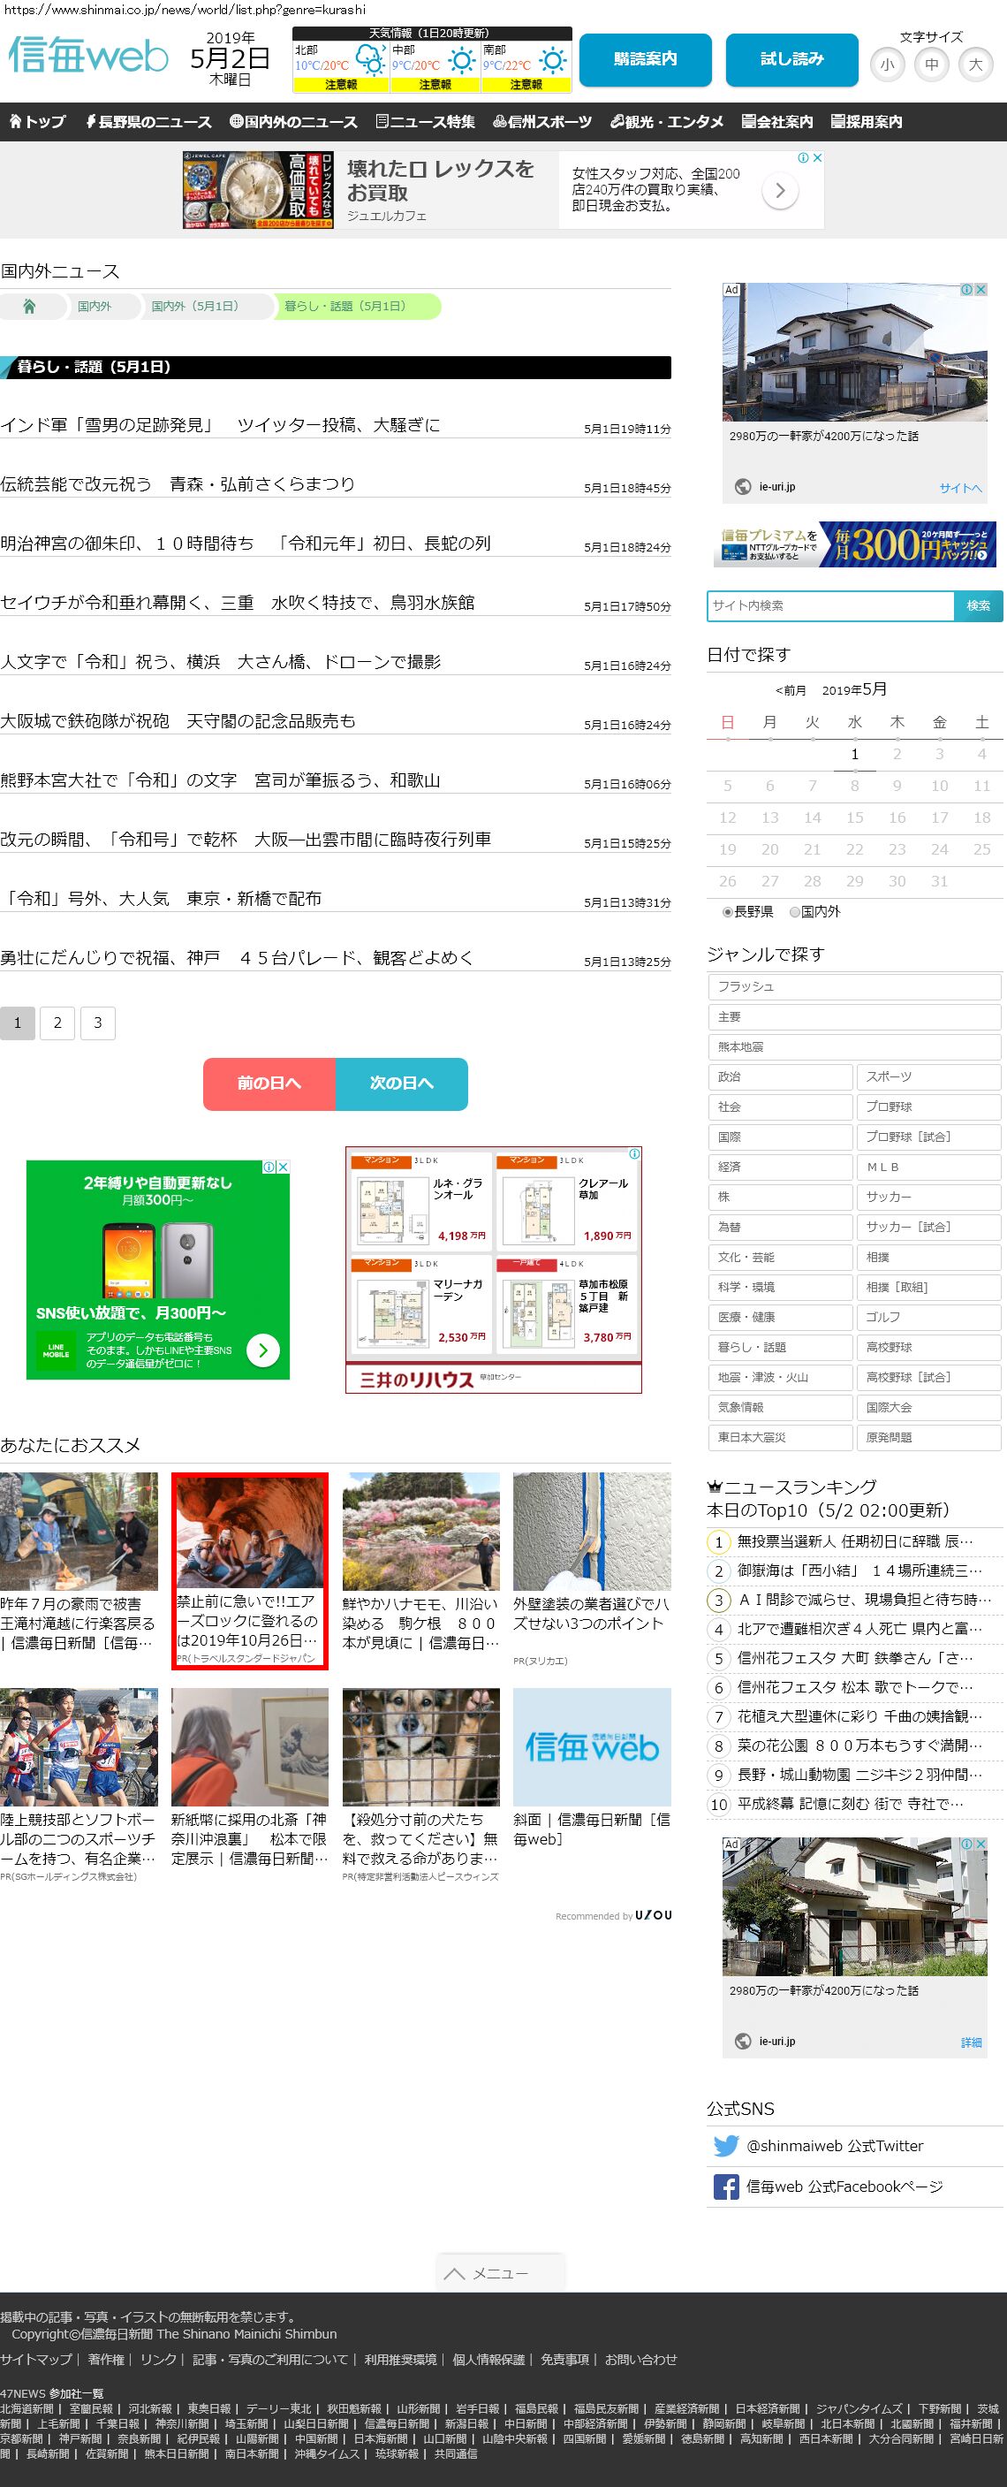1007x2487 pixels.
Task: Close the house ad in sidebar
Action: pyautogui.click(x=980, y=290)
